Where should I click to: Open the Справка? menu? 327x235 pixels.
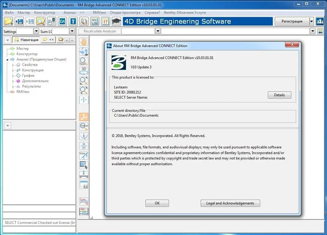(x=152, y=13)
